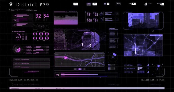Click the bottom-right ring in six-ring grid

coord(47,38)
